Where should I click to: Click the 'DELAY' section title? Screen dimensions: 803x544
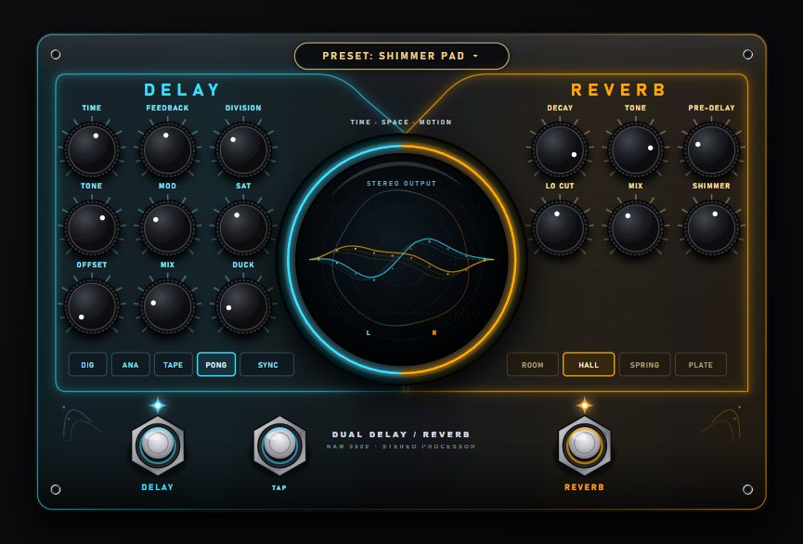(x=182, y=90)
